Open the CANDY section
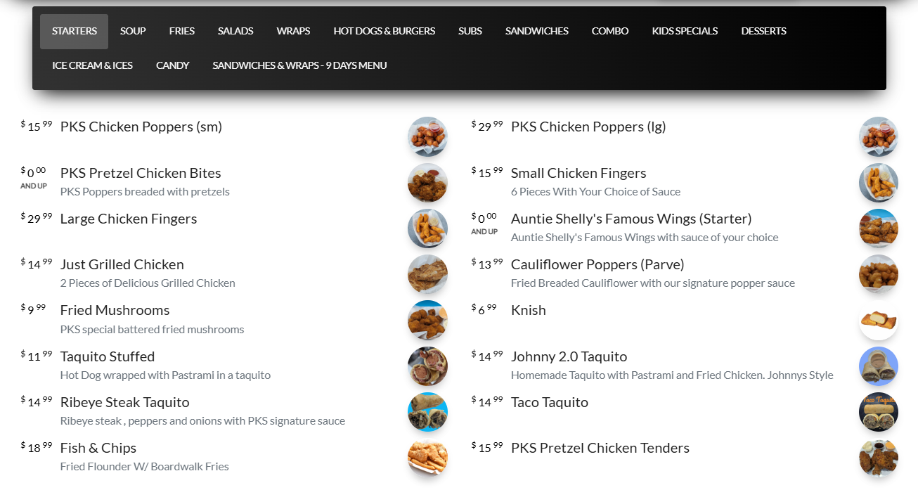The width and height of the screenshot is (918, 490). (x=172, y=65)
